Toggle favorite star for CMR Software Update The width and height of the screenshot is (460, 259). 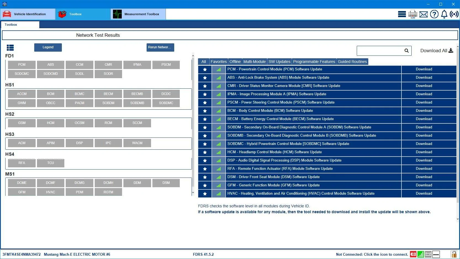point(205,86)
